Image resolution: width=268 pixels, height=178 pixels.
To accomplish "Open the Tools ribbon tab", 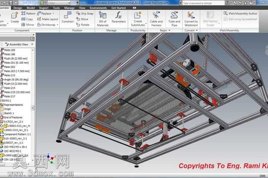I will [x=56, y=8].
